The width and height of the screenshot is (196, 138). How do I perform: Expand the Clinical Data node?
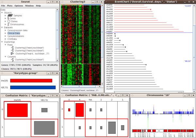coord(5,33)
